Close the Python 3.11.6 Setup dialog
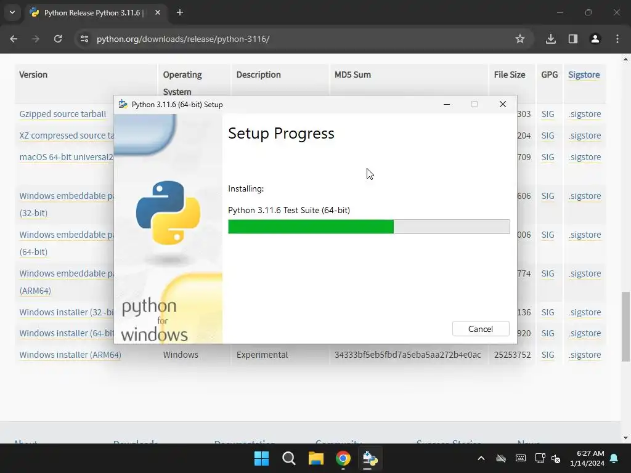631x473 pixels. click(503, 104)
